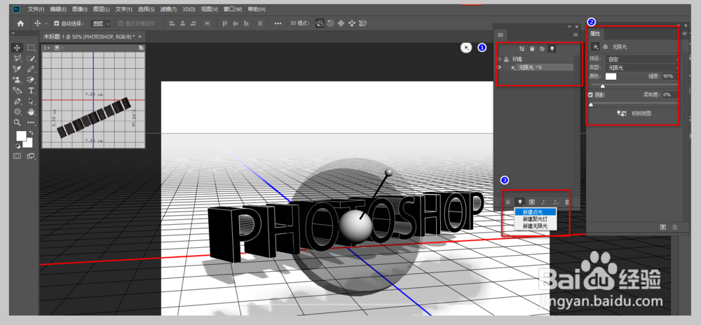Image resolution: width=701 pixels, height=325 pixels.
Task: Choose 新建无限光 from the light menu
Action: (535, 226)
